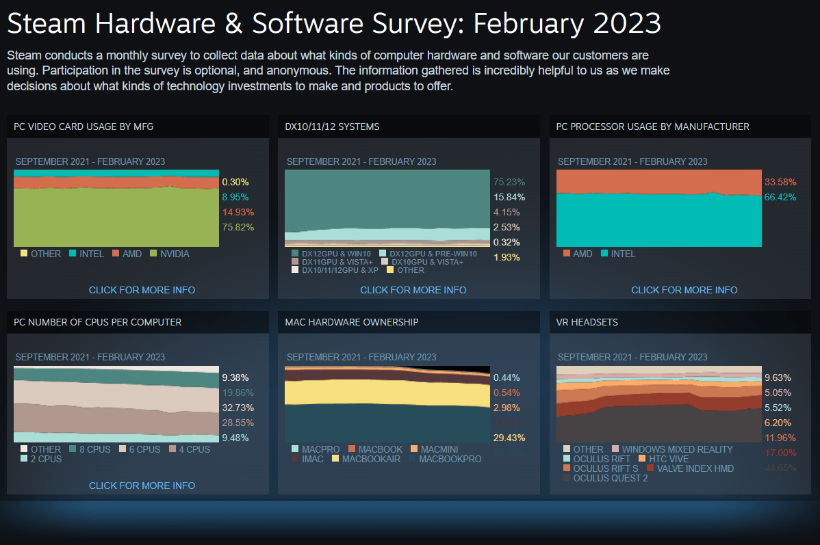Click the Mac Hardware Ownership panel header
Image resolution: width=820 pixels, height=545 pixels.
(352, 322)
